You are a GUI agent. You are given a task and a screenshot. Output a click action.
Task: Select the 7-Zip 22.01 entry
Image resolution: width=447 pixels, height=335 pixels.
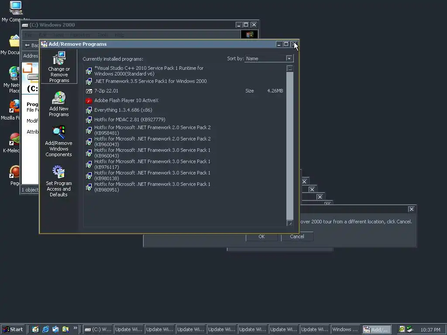tap(185, 91)
